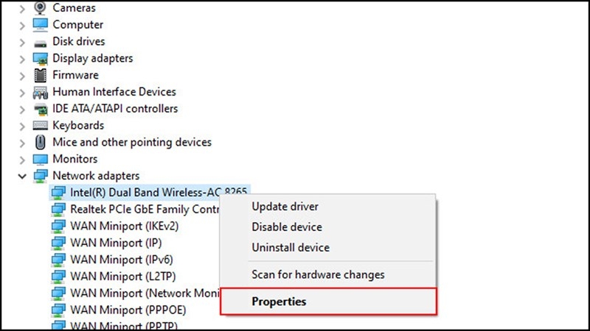Click Scan for hardware changes
The width and height of the screenshot is (590, 331).
click(318, 274)
